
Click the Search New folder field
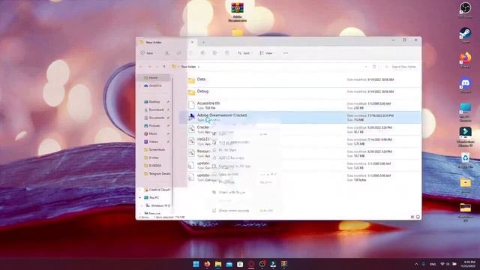(400, 67)
